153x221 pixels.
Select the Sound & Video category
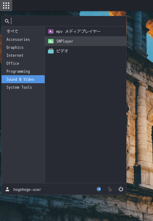23,79
